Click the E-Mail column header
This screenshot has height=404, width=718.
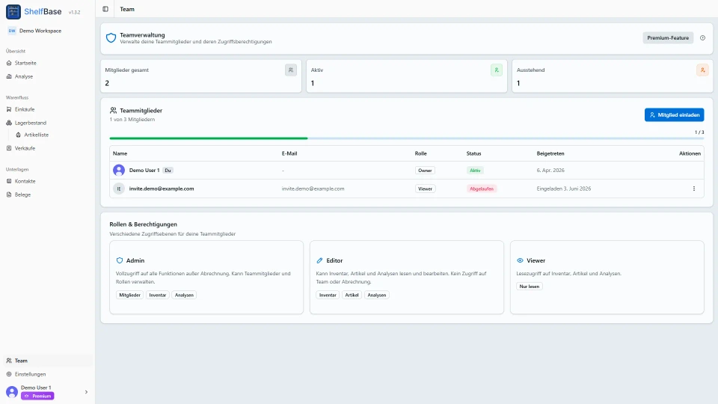tap(289, 153)
